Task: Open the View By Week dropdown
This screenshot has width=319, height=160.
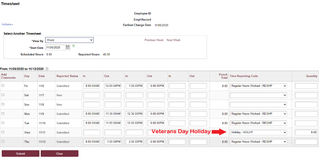Action: 69,40
